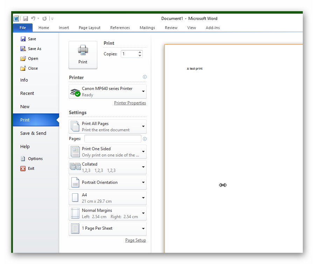
Task: Open the Review ribbon tab
Action: pyautogui.click(x=171, y=28)
